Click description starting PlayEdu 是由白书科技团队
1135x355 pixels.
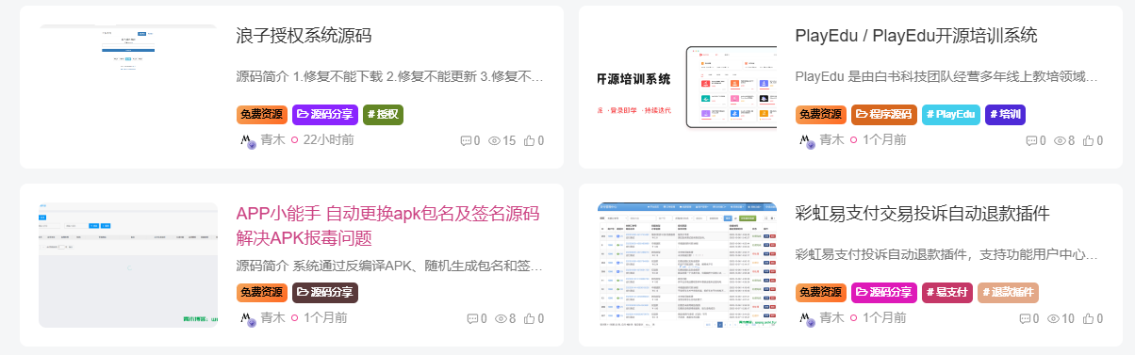(947, 76)
